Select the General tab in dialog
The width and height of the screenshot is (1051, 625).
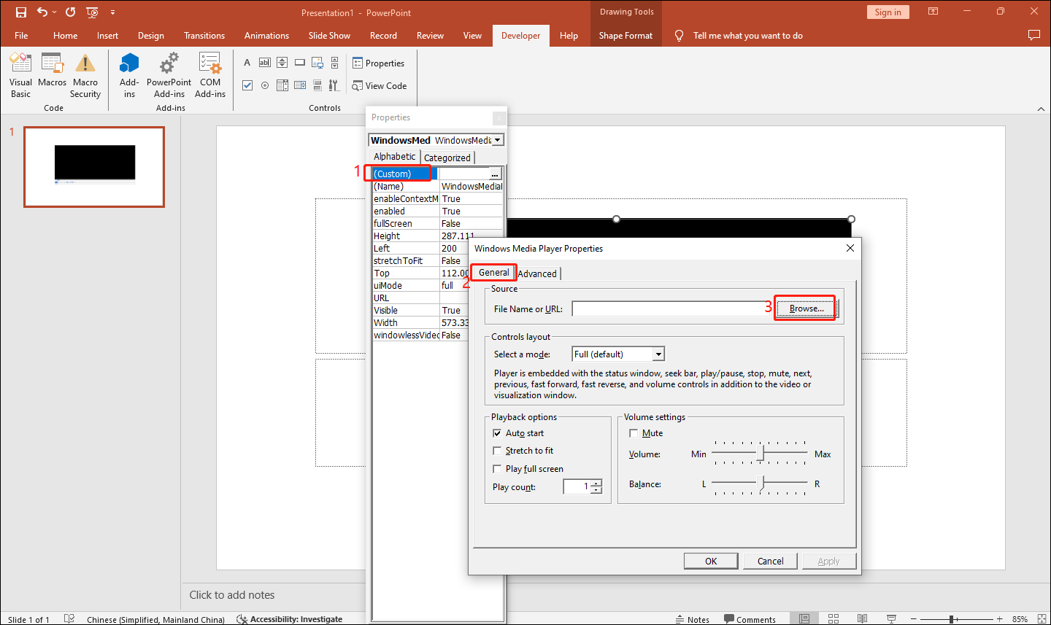coord(494,273)
